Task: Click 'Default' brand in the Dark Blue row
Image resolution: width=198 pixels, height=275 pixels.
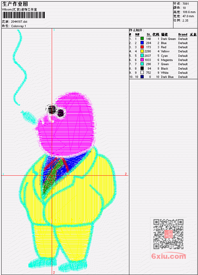Action: [x=183, y=77]
